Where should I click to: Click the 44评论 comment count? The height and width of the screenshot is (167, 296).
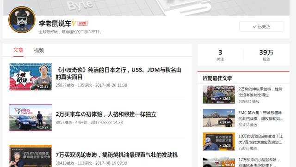click(81, 122)
